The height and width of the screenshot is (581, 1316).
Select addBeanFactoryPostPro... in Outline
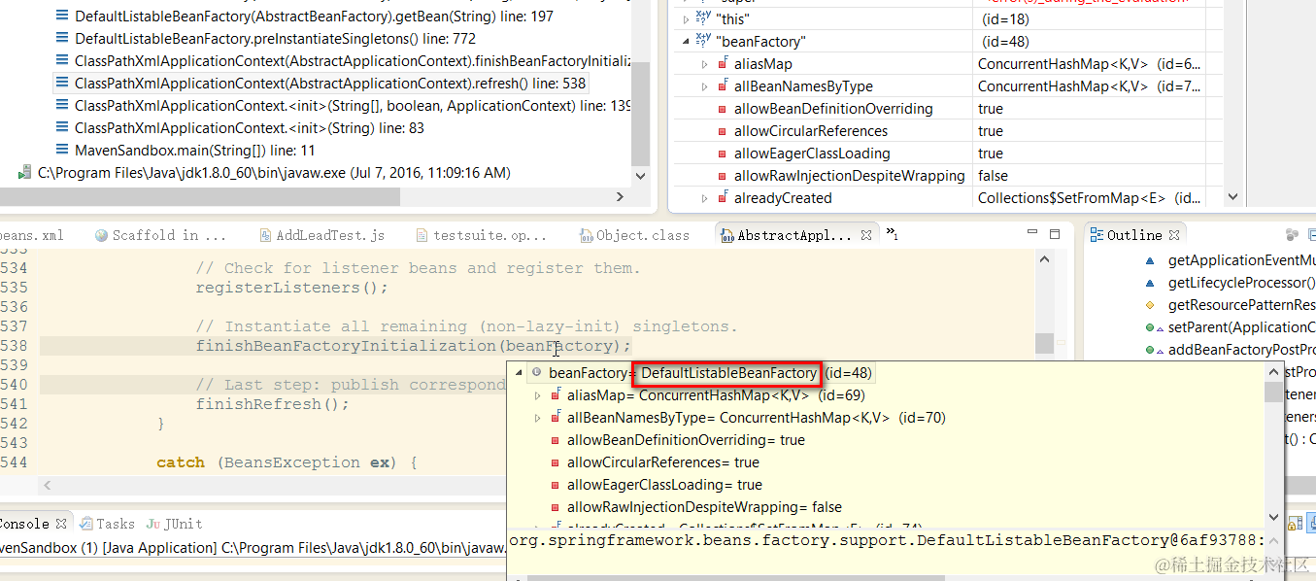[1241, 350]
